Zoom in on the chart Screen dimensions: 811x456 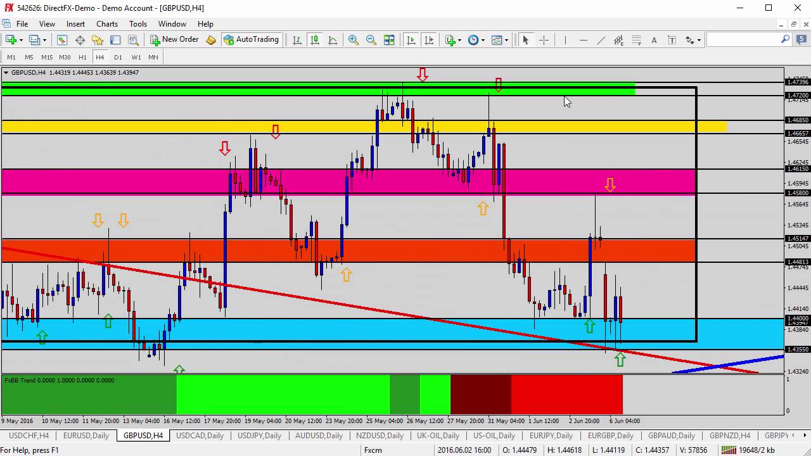[x=354, y=40]
